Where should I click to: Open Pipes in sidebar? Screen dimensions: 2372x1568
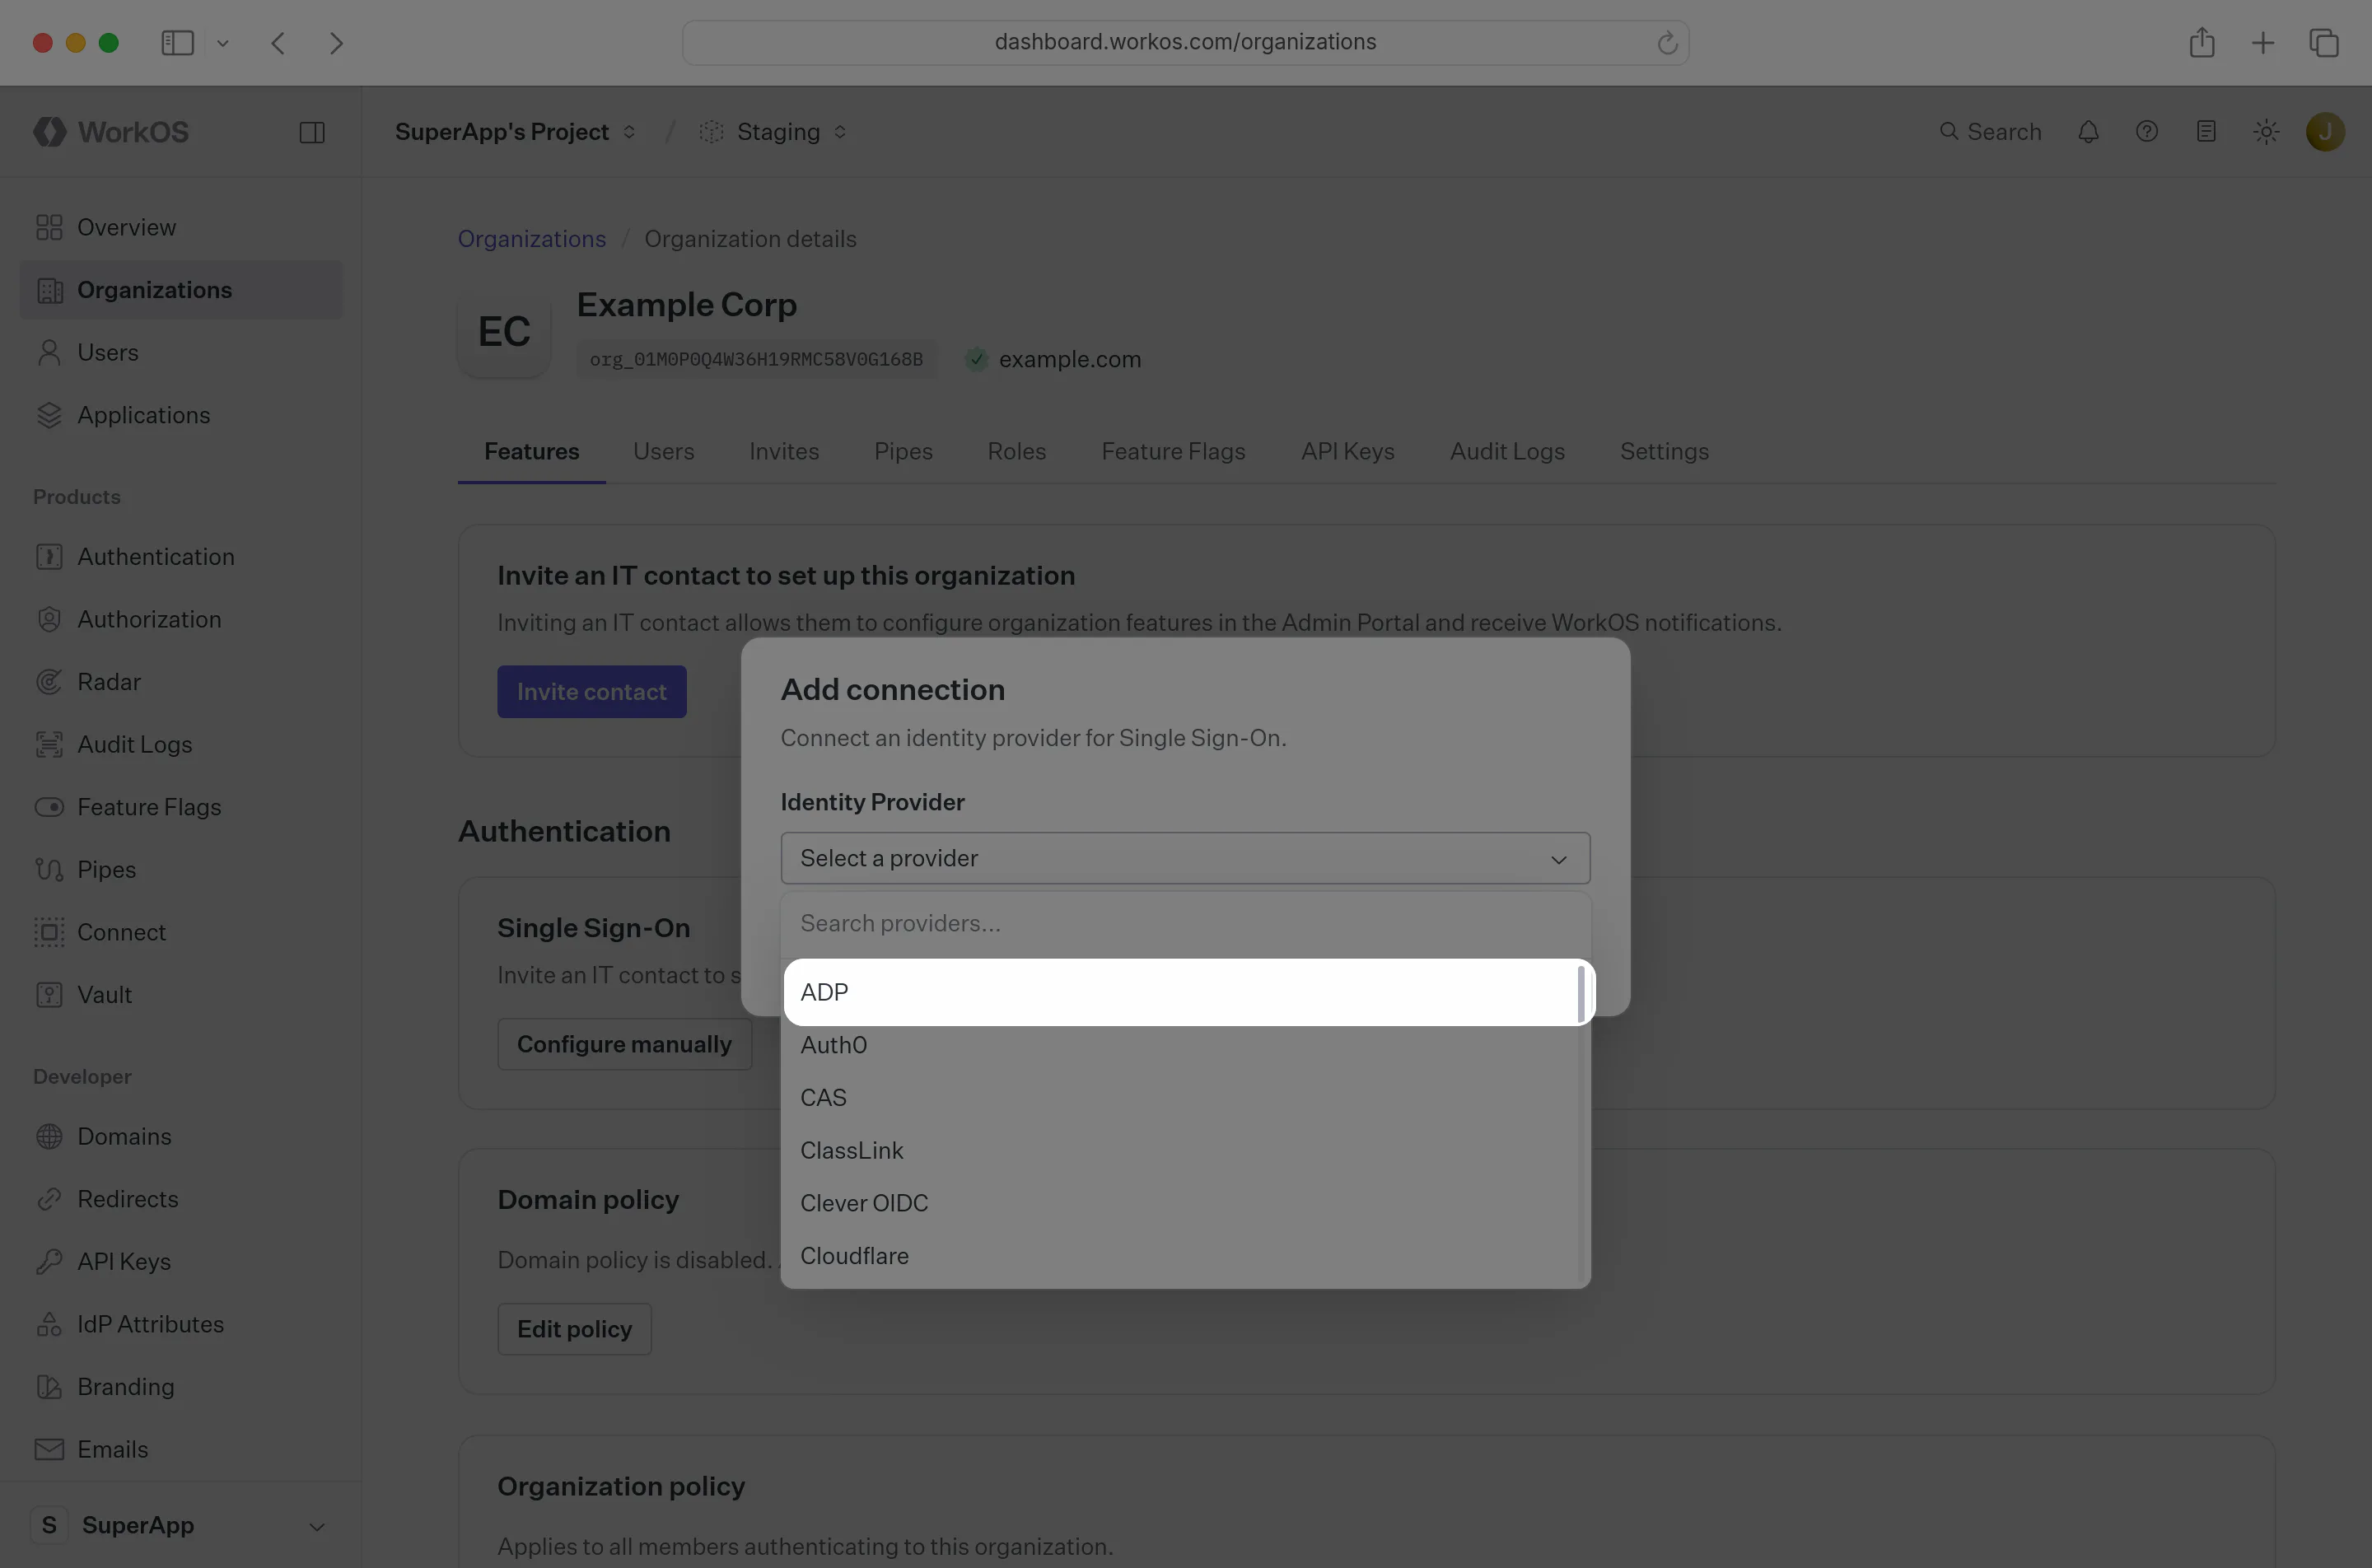point(181,869)
